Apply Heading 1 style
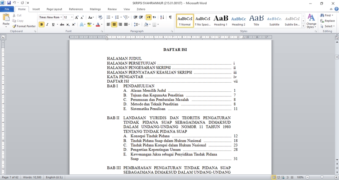Screen dimensions: 339x180 pos(220,21)
